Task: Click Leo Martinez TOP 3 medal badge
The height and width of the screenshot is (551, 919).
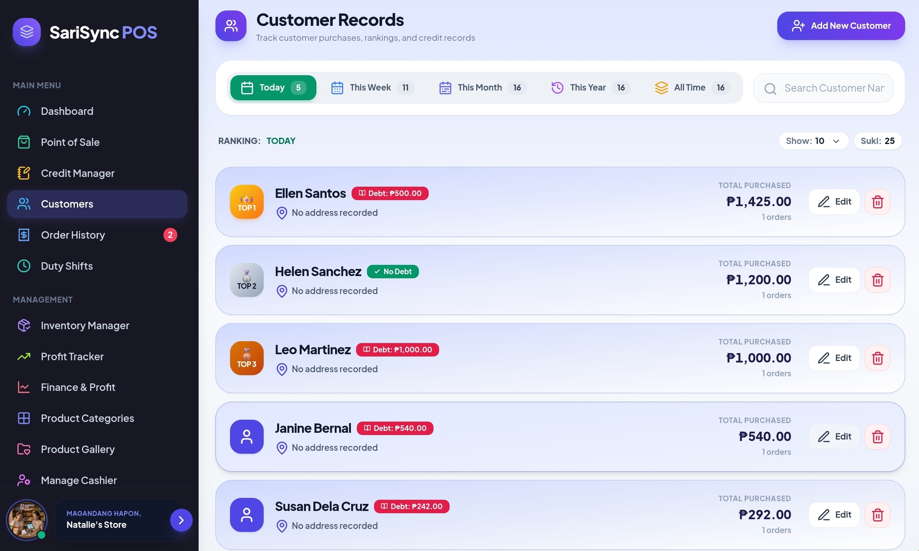Action: pyautogui.click(x=246, y=358)
